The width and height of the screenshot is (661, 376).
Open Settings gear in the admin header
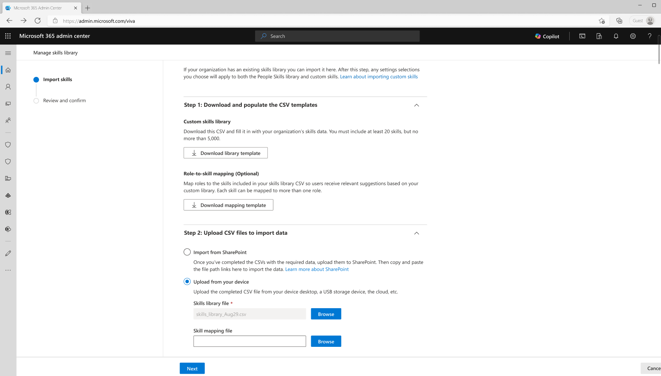(633, 36)
